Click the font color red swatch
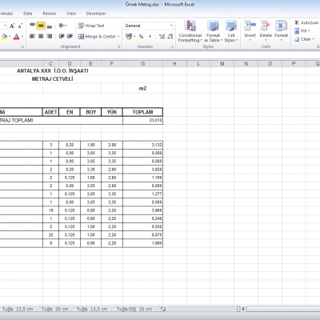The width and height of the screenshot is (320, 320). click(x=16, y=36)
